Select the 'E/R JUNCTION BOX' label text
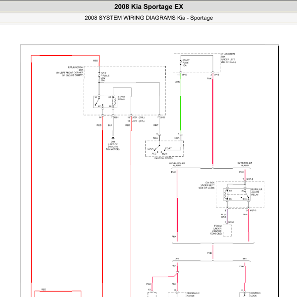This screenshot has width=297, height=297. (76, 68)
